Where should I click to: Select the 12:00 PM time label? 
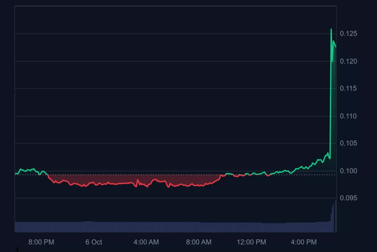click(251, 242)
